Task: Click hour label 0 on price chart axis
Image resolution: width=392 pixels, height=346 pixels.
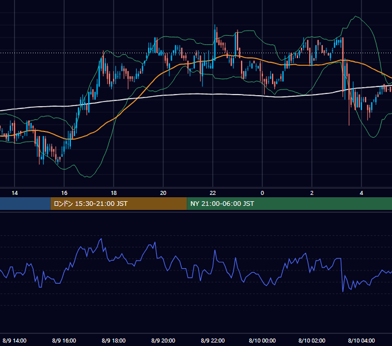Action: [262, 193]
